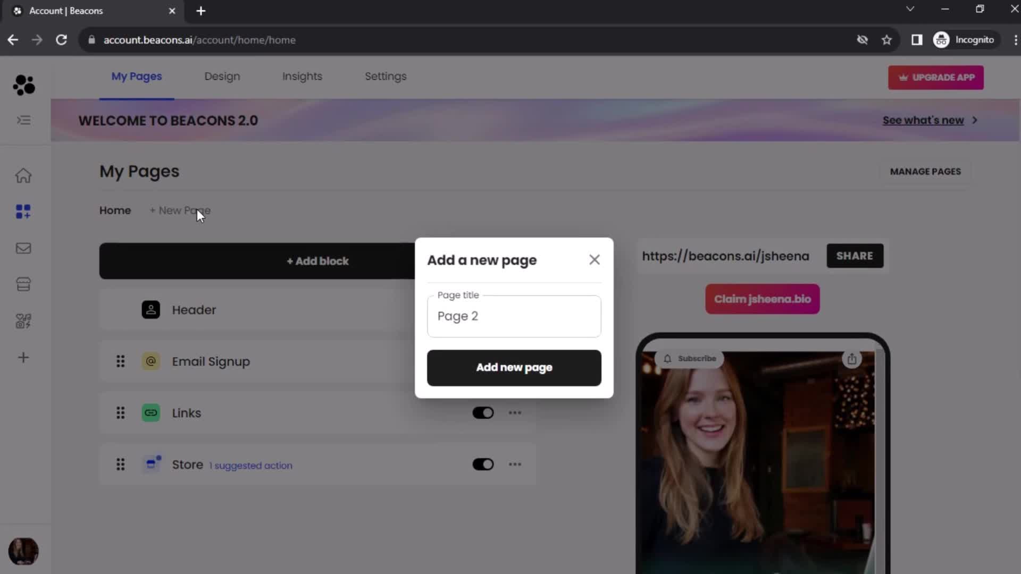Screen dimensions: 1021x574
Task: Expand the sidebar menu icon
Action: coord(23,120)
